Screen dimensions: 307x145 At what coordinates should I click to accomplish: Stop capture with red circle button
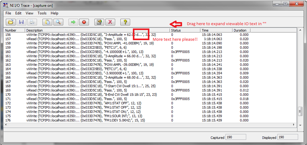84,22
